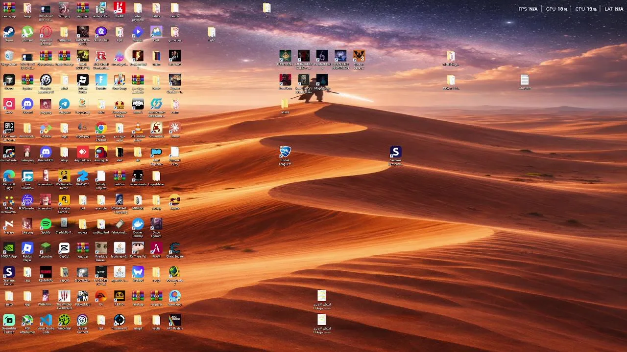Viewport: 627px width, 352px height.
Task: Click the CPU usage readout in overlay
Action: [586, 9]
